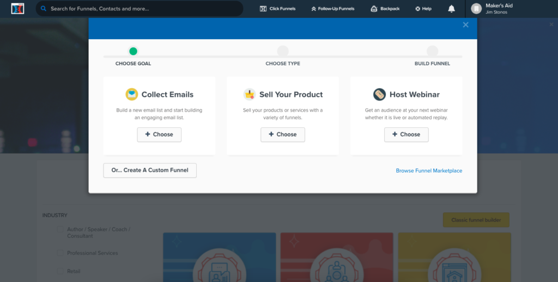
Task: Check the Retail industry box
Action: pos(60,271)
